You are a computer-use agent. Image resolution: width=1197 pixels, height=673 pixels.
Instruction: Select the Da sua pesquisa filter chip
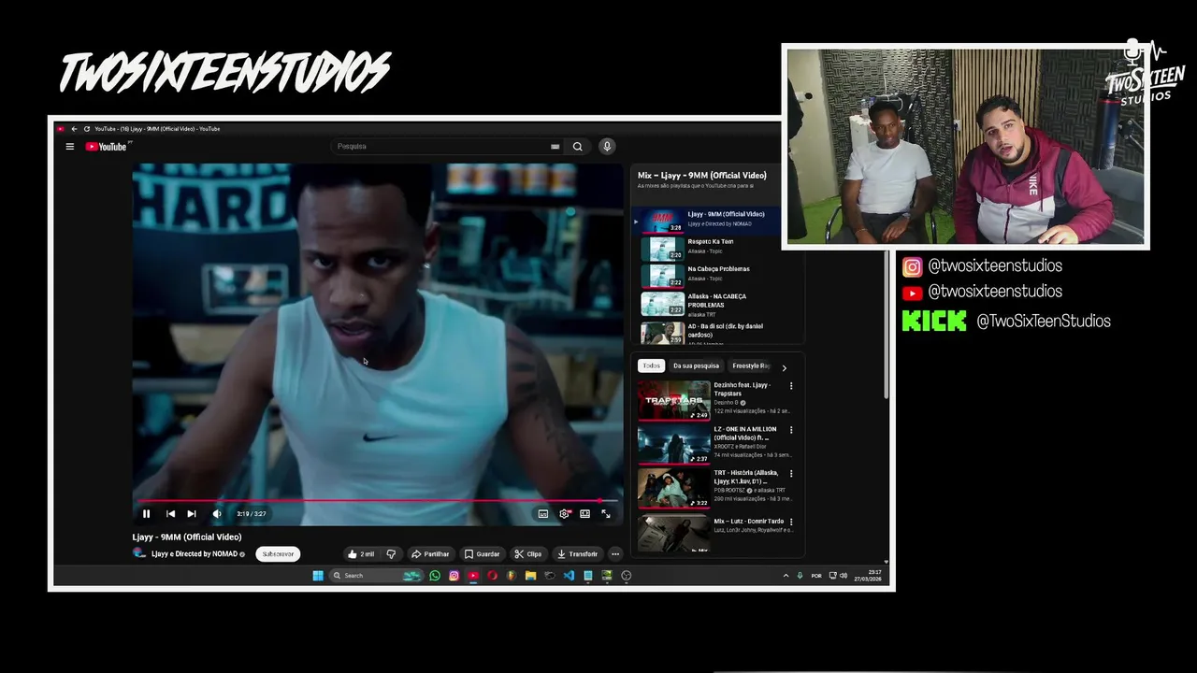[696, 366]
